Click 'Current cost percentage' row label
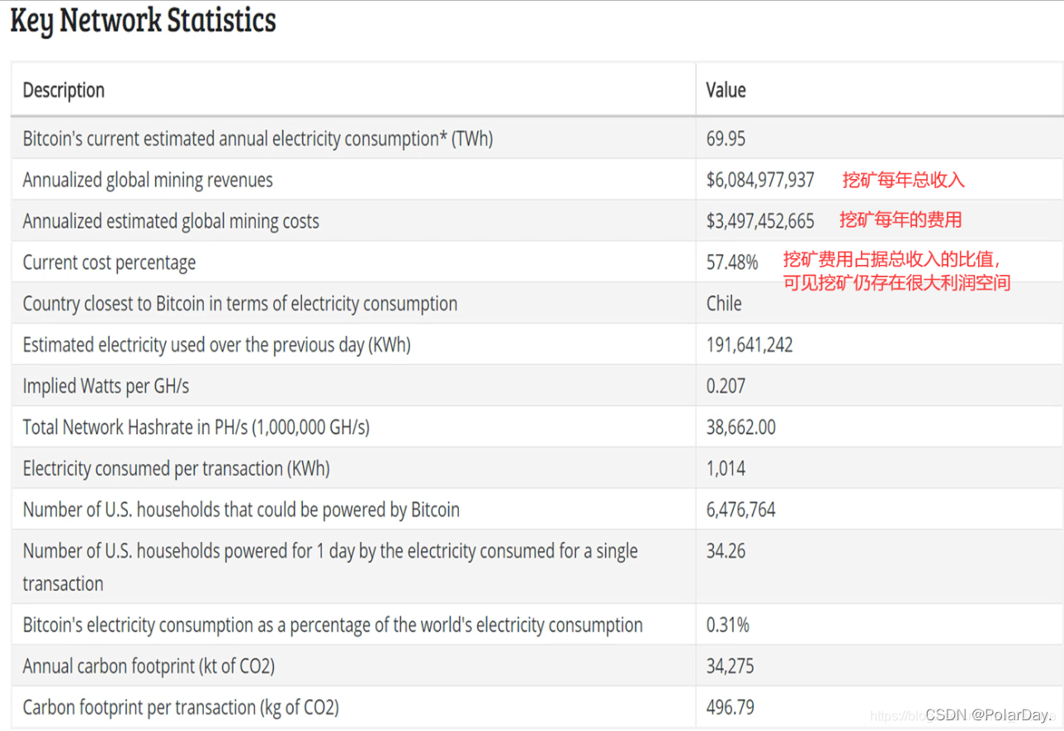1064x731 pixels. click(109, 262)
